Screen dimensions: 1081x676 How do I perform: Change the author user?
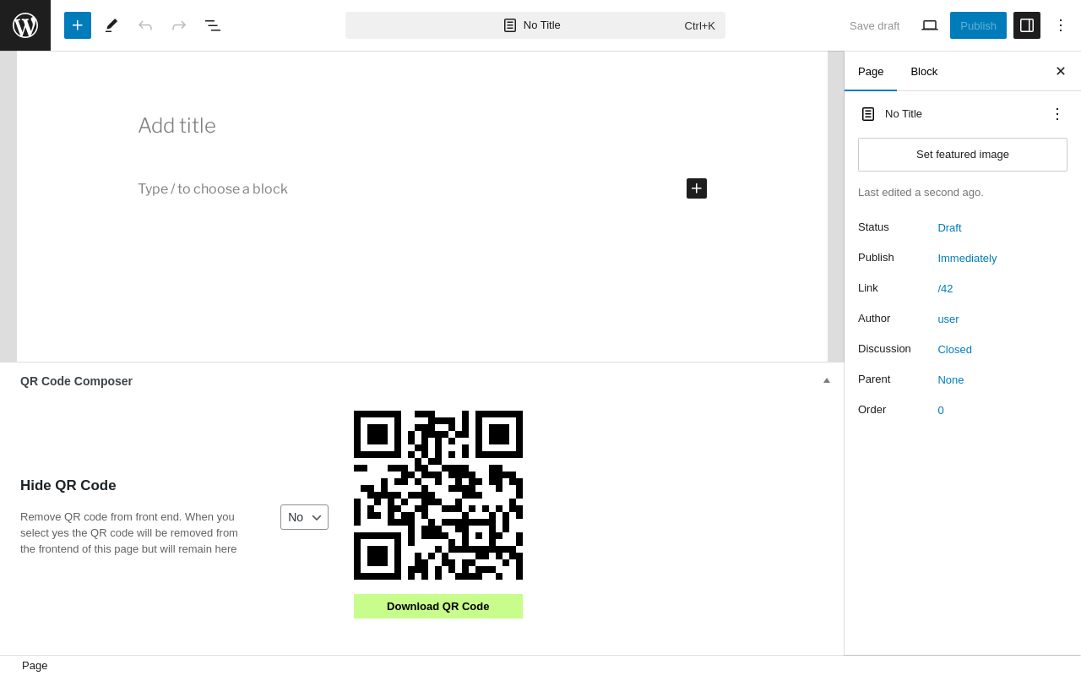pyautogui.click(x=948, y=319)
